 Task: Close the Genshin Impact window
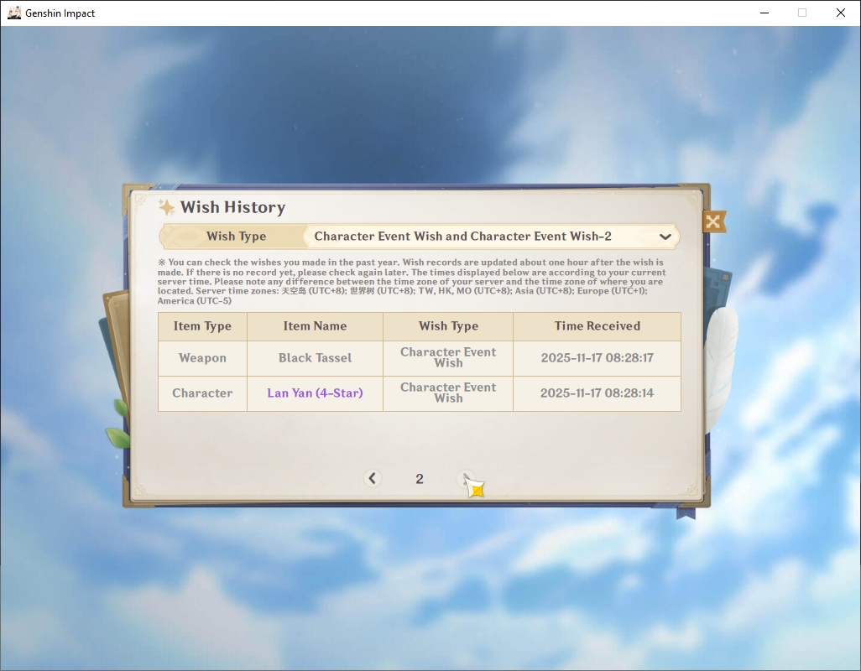(x=840, y=13)
